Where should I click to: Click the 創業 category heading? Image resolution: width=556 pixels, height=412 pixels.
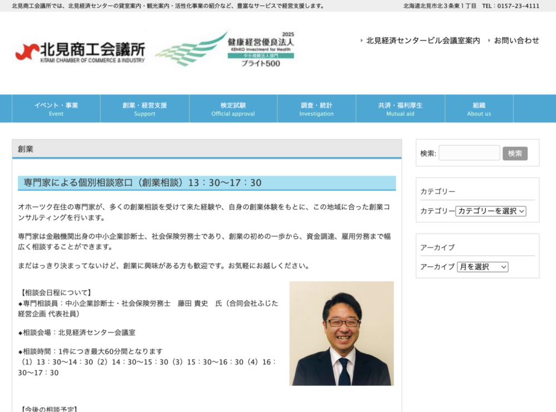point(26,149)
